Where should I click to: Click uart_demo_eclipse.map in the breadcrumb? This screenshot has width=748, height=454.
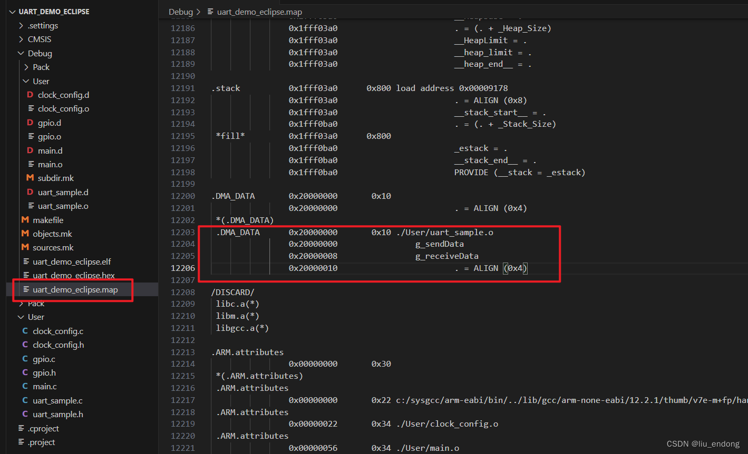click(259, 12)
